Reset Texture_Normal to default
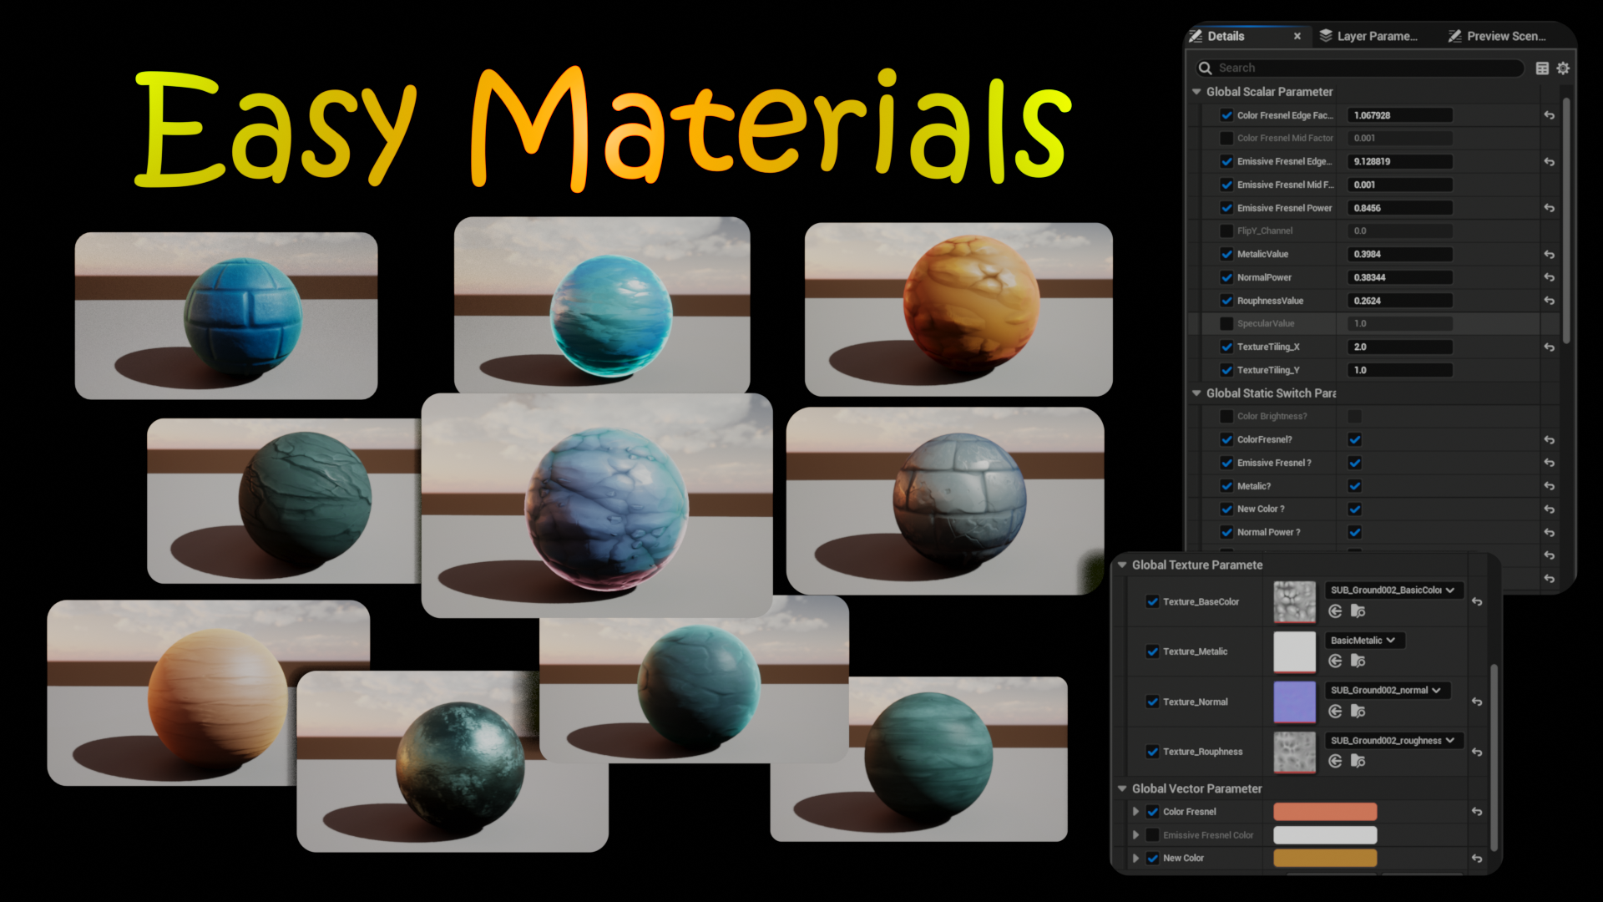 click(x=1477, y=702)
